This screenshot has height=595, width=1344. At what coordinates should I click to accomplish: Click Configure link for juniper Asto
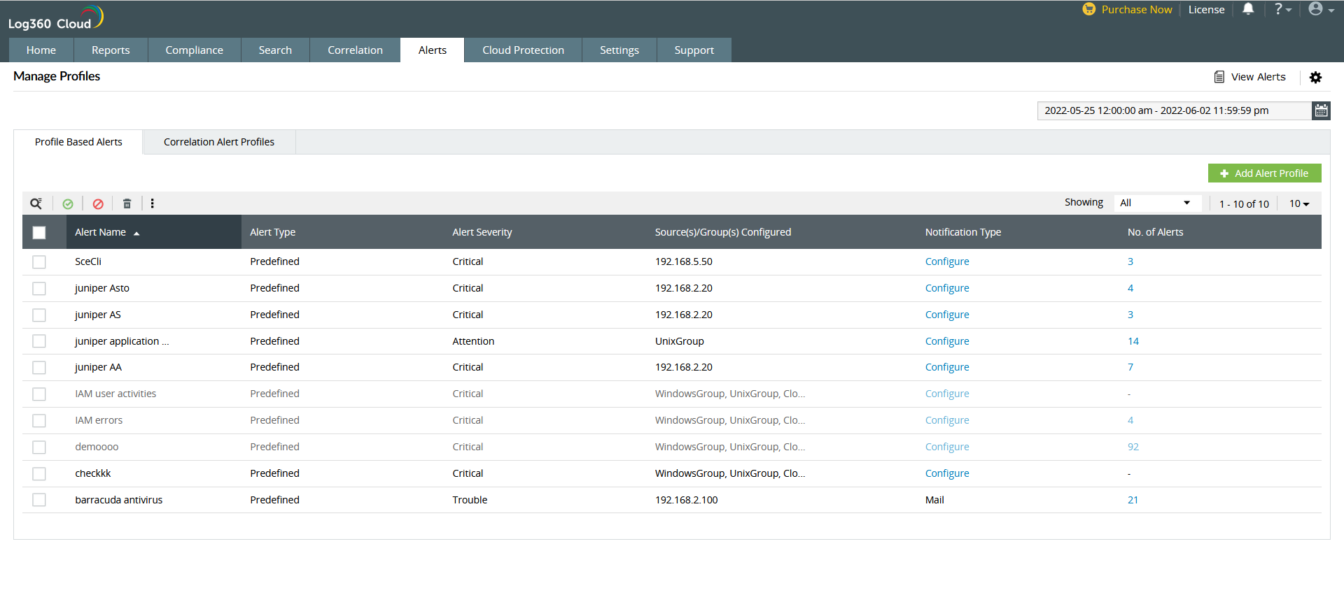click(x=946, y=288)
